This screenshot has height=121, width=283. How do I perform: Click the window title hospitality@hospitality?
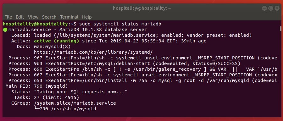coord(142,8)
